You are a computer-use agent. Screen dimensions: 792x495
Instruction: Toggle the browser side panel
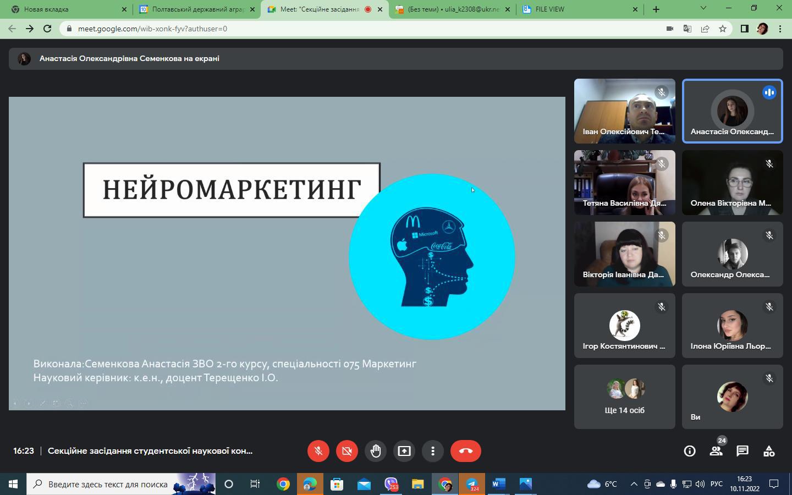click(x=745, y=29)
